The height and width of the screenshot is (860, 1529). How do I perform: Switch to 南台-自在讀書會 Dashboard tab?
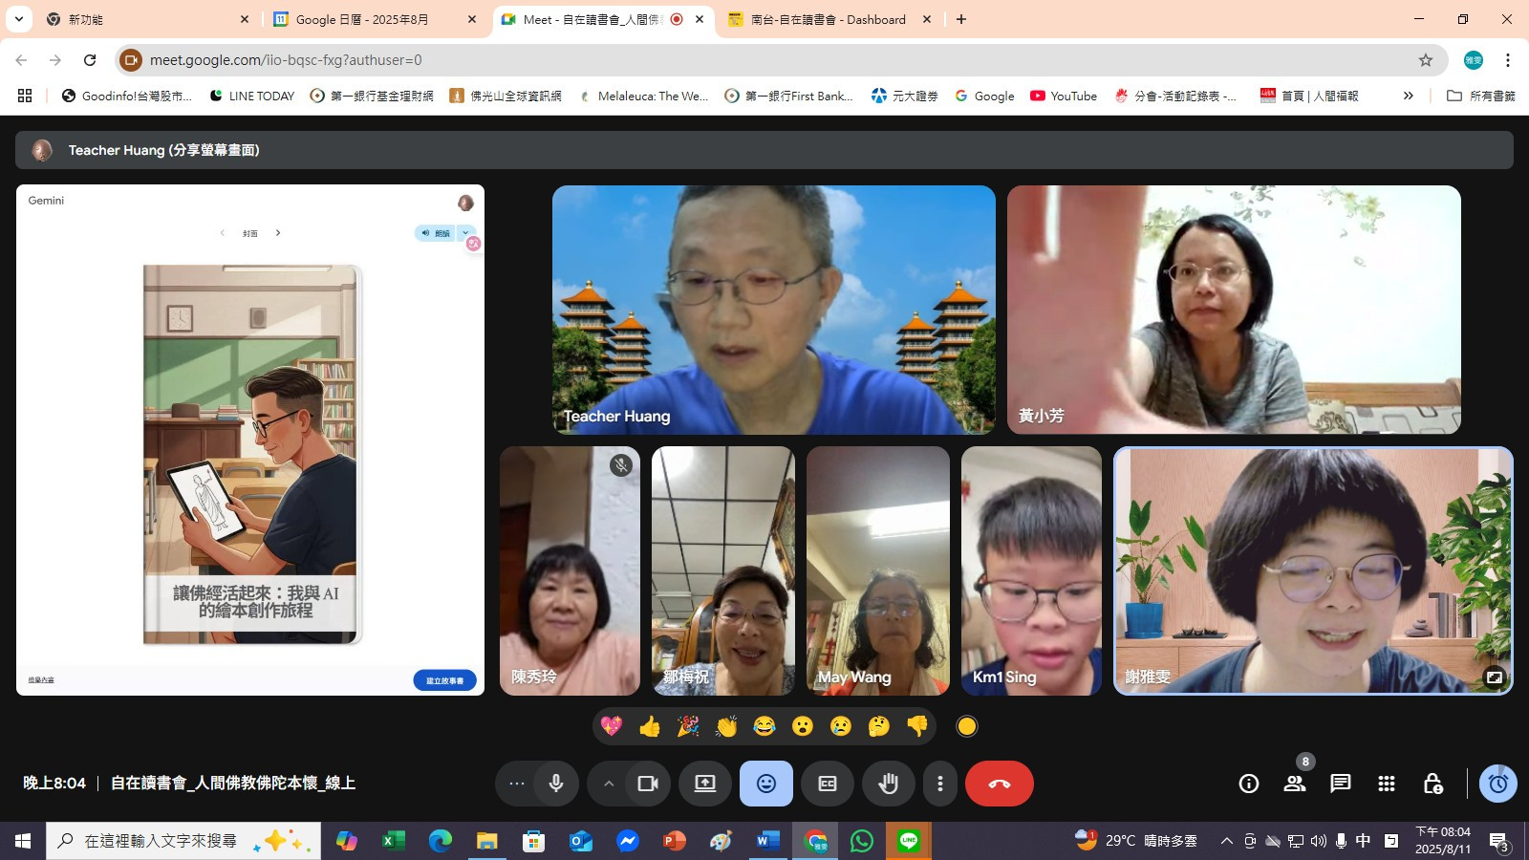click(828, 19)
